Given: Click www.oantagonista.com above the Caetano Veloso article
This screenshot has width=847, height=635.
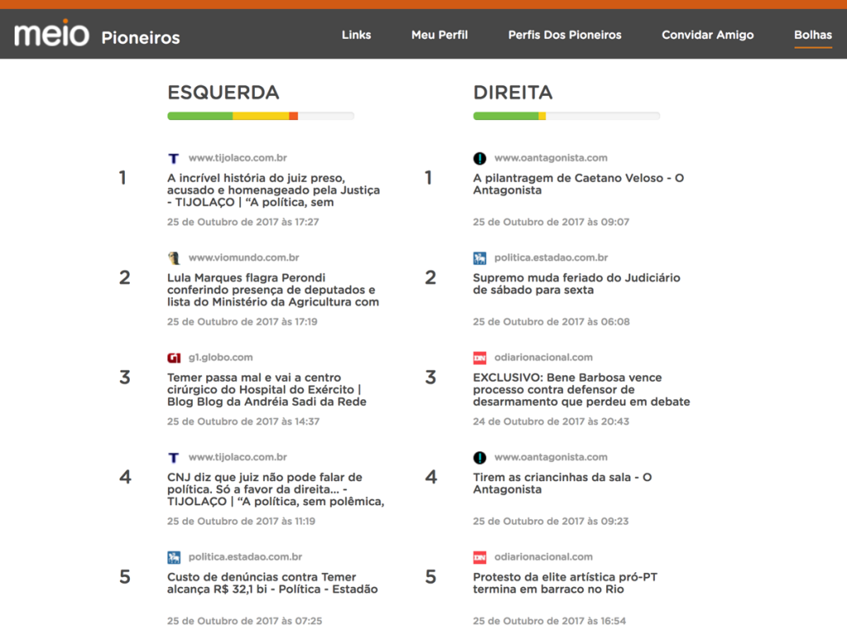Looking at the screenshot, I should 551,158.
